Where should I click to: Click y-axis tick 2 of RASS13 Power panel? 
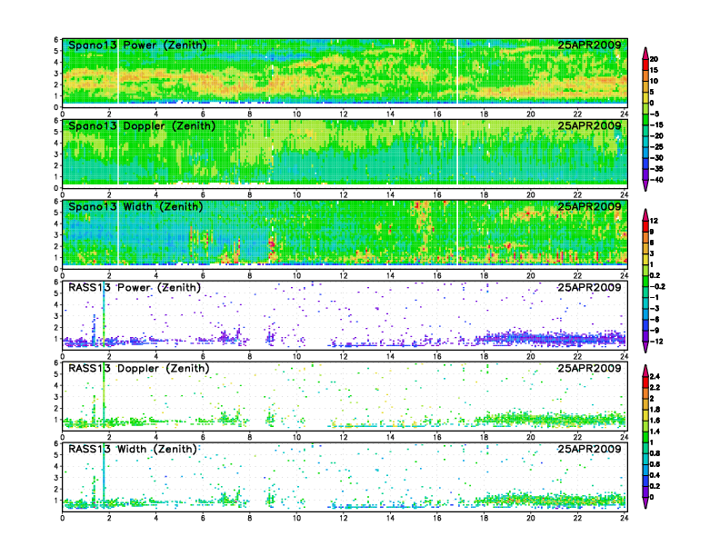[56, 328]
